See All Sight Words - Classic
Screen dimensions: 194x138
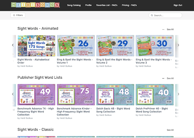(170, 130)
